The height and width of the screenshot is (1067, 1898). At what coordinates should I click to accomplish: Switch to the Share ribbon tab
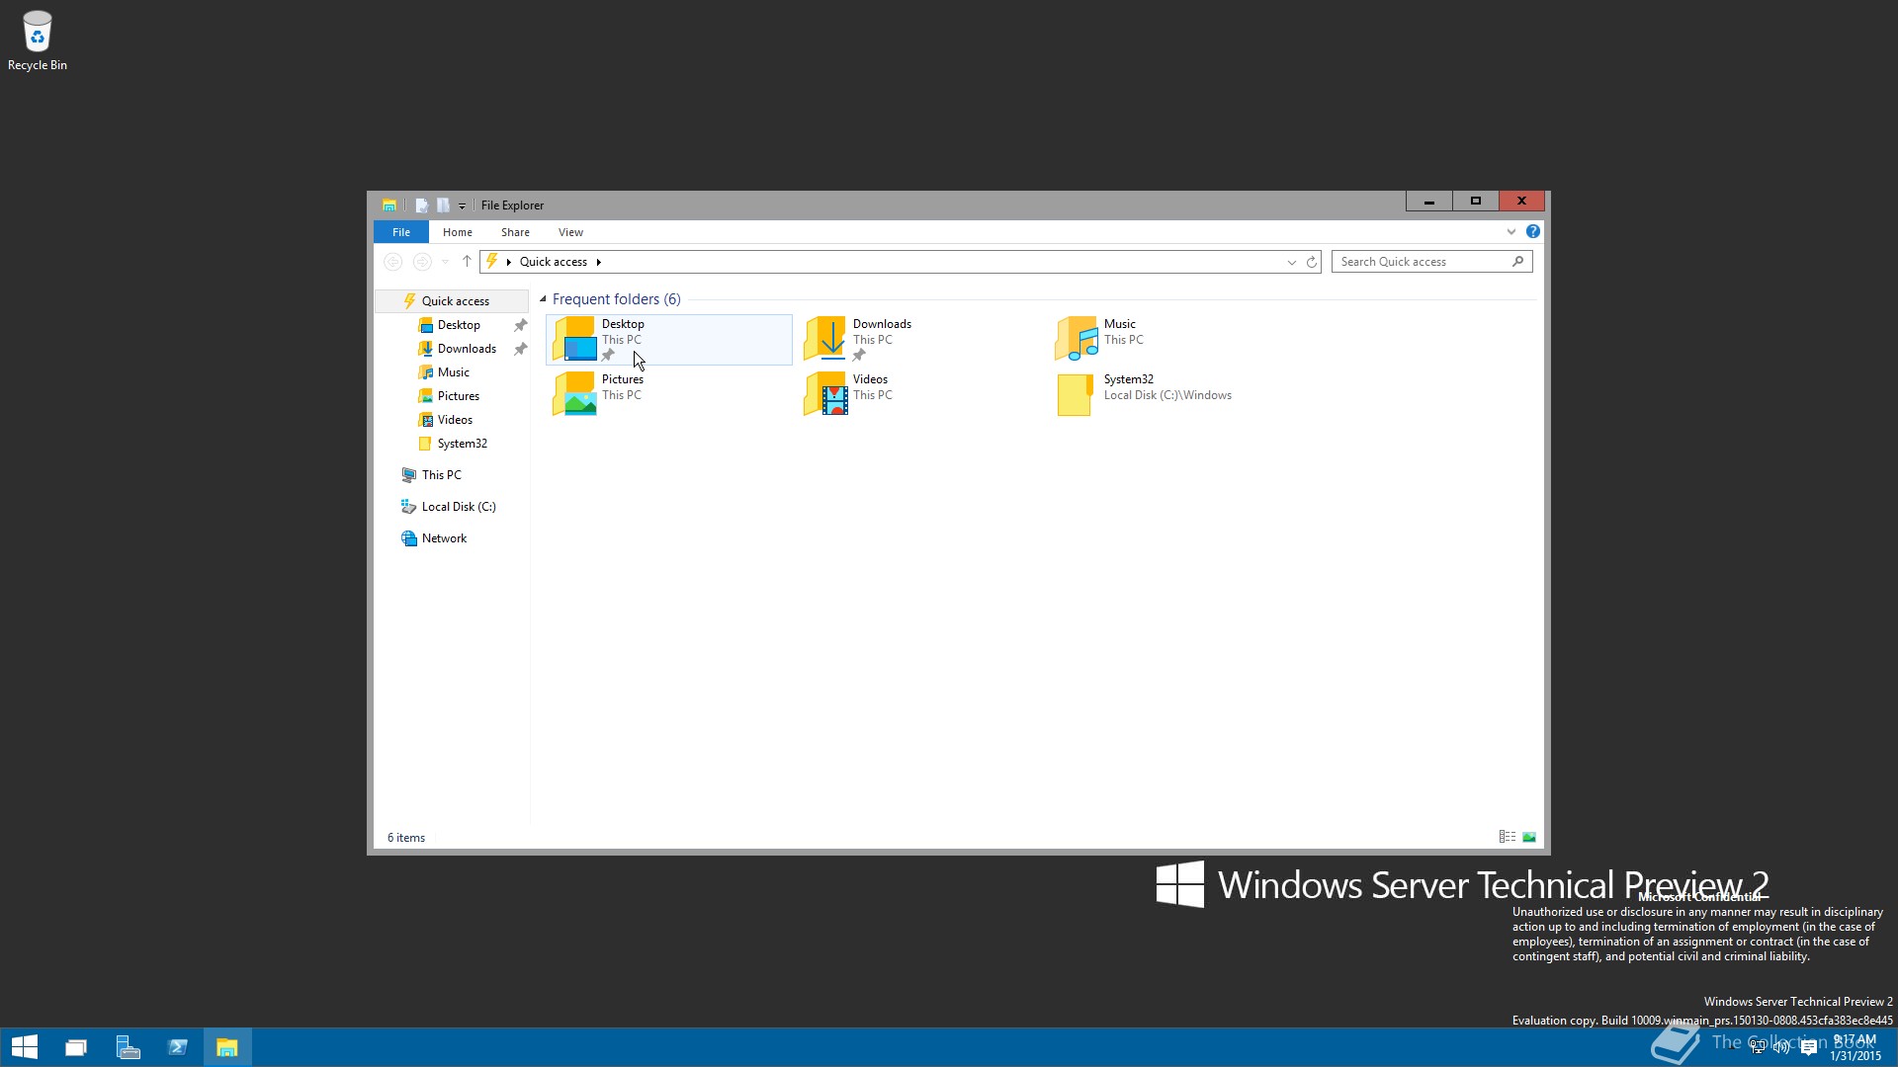pyautogui.click(x=515, y=232)
